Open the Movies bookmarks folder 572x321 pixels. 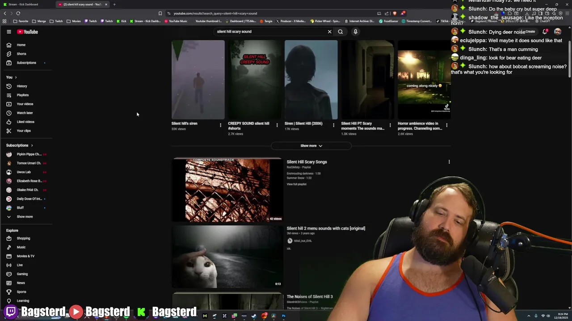(74, 21)
